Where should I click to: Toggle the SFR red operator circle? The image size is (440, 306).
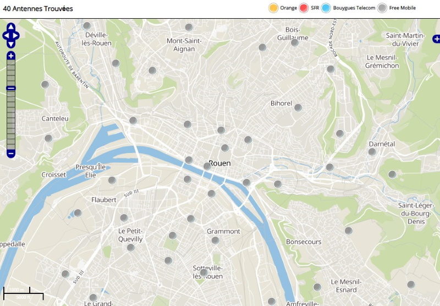(x=304, y=8)
